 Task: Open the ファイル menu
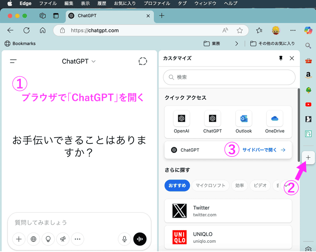(x=48, y=3)
